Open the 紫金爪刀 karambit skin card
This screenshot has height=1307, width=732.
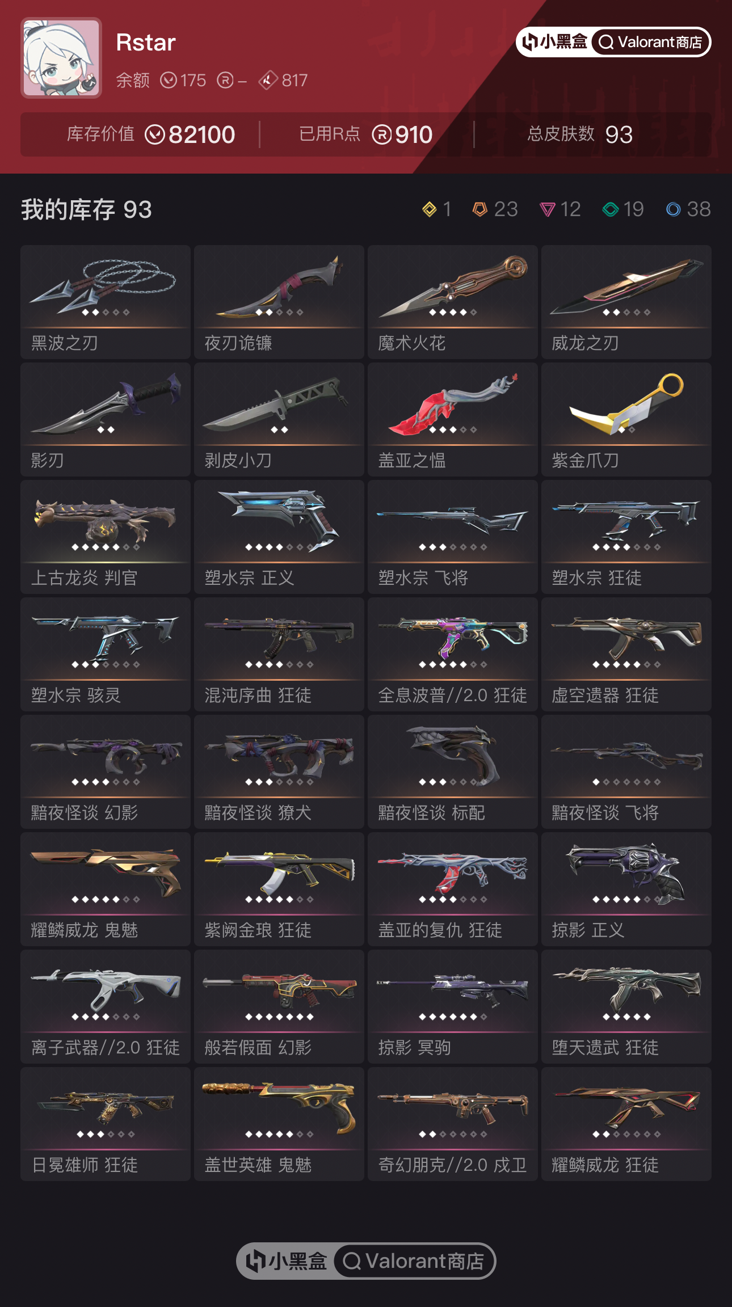[626, 419]
